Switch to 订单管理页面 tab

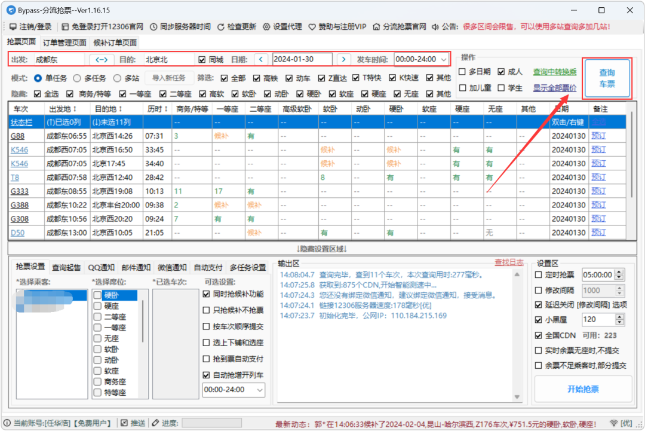click(x=64, y=42)
